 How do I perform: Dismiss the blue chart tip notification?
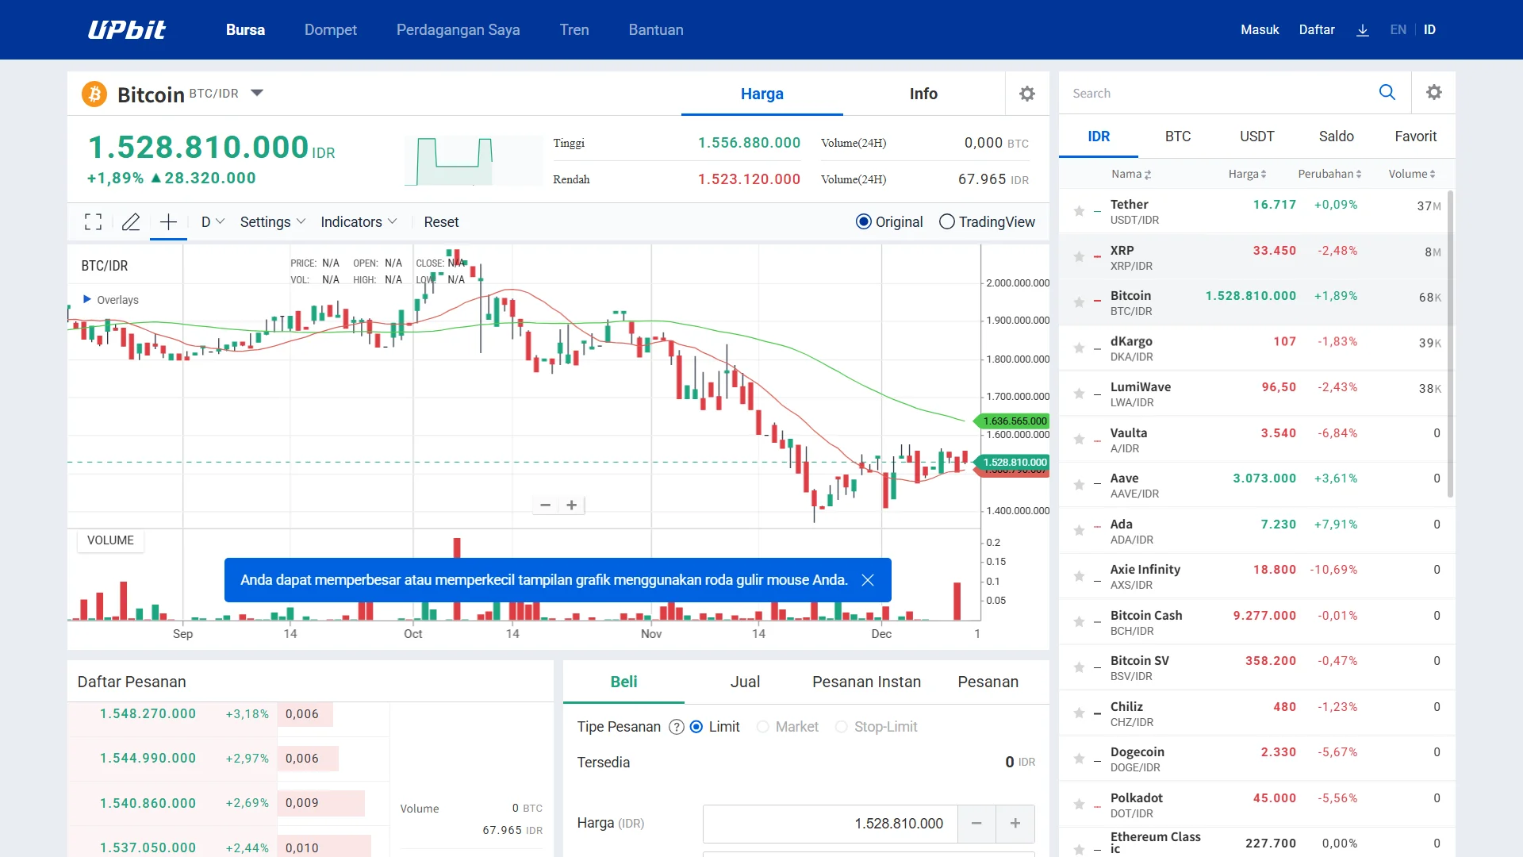[868, 580]
